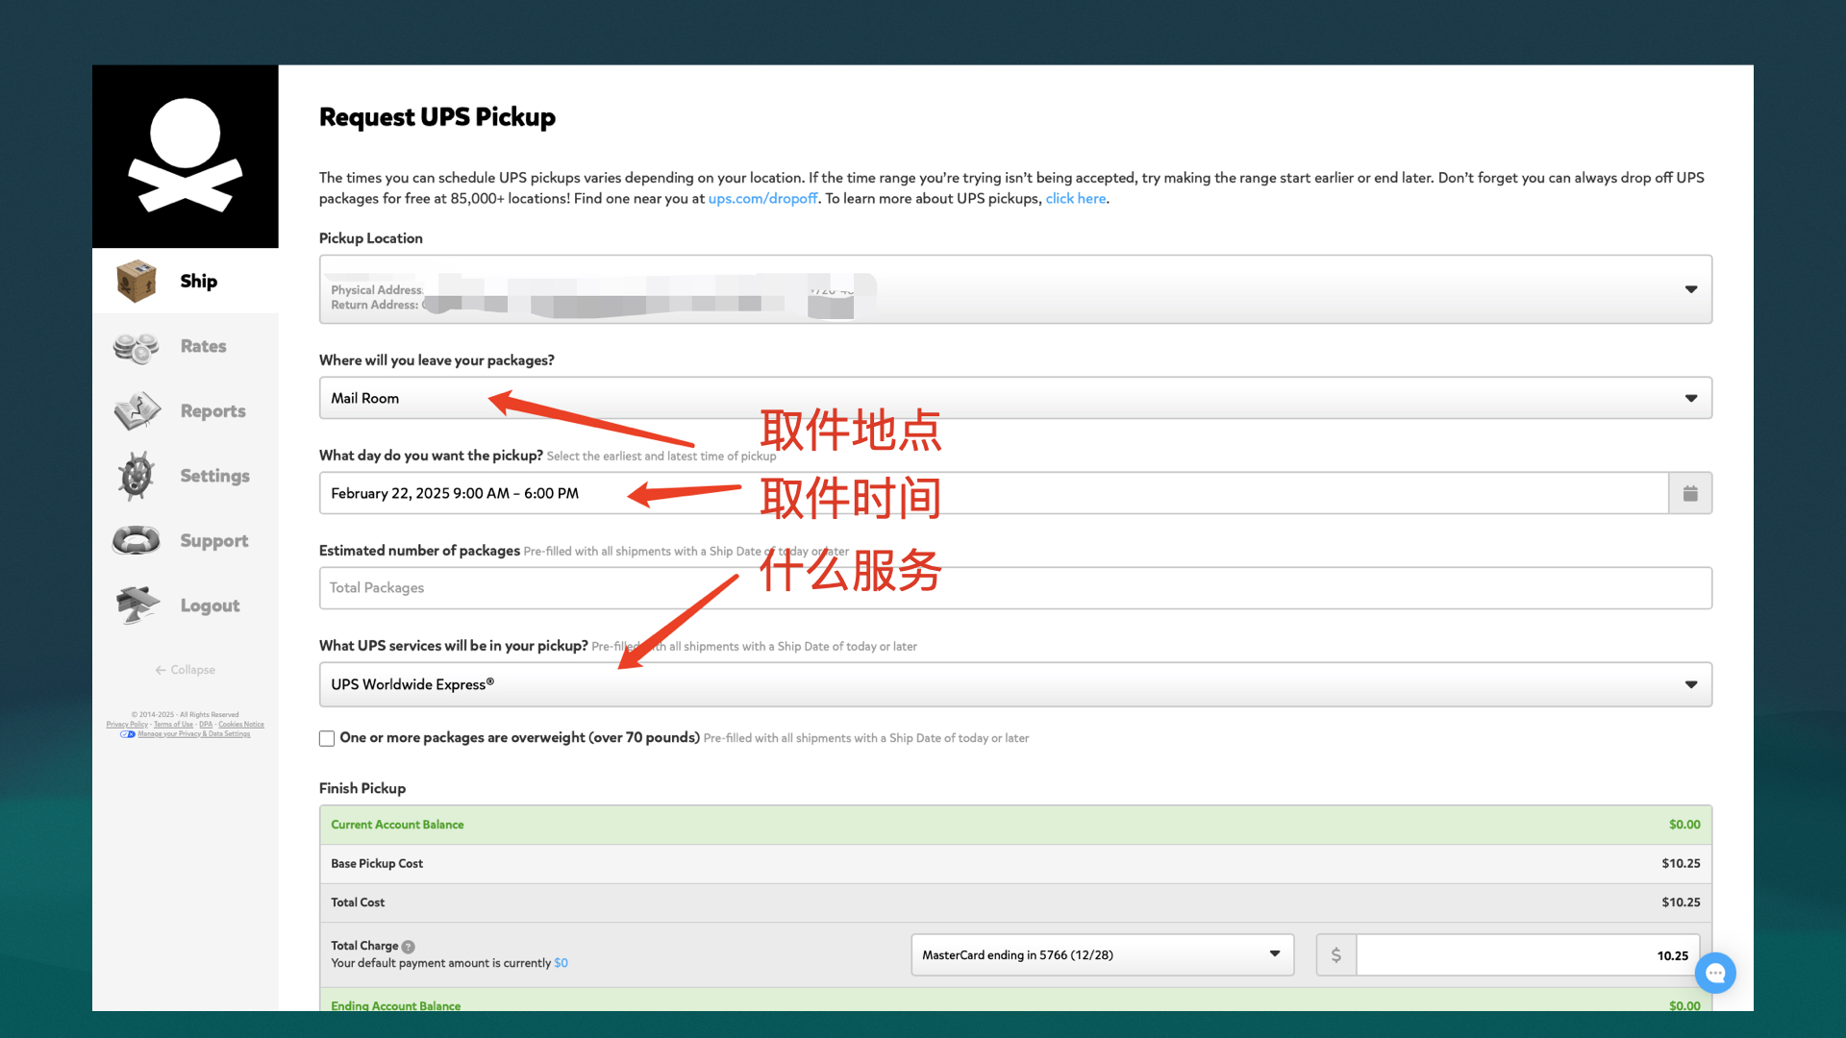Click the skull-and-crossbones logo
The image size is (1846, 1038).
186,156
